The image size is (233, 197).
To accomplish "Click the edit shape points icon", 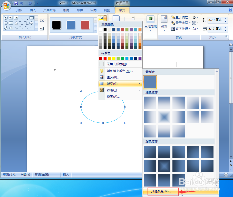I will (x=42, y=20).
